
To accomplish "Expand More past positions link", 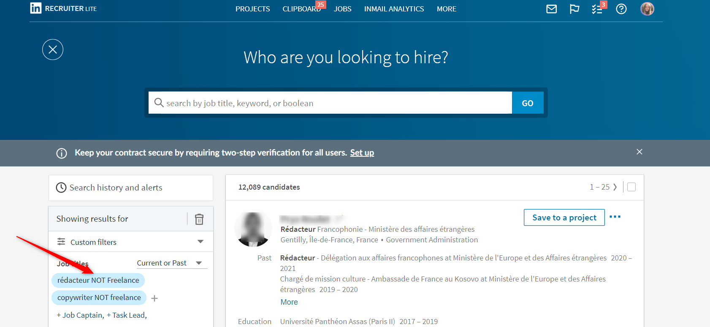I will pyautogui.click(x=289, y=302).
